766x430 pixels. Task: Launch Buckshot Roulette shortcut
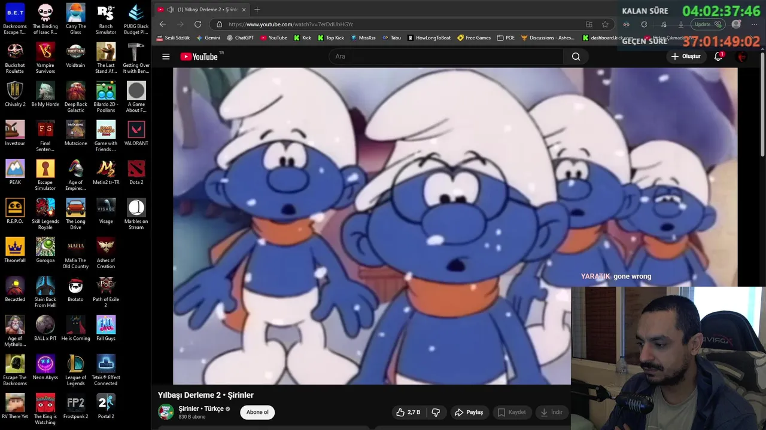point(15,58)
